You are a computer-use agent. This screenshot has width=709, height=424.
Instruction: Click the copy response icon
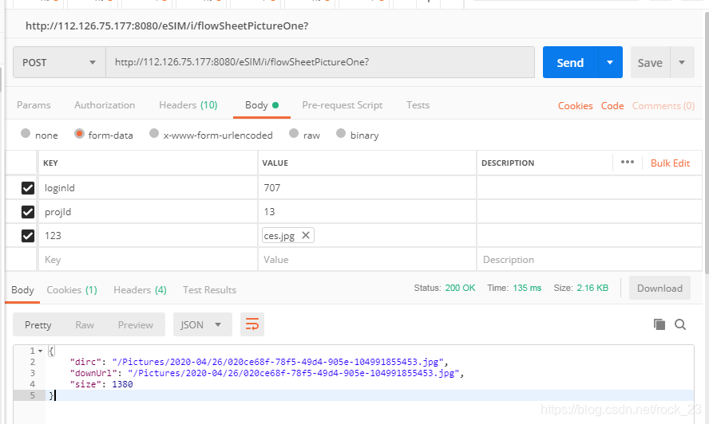[x=659, y=324]
